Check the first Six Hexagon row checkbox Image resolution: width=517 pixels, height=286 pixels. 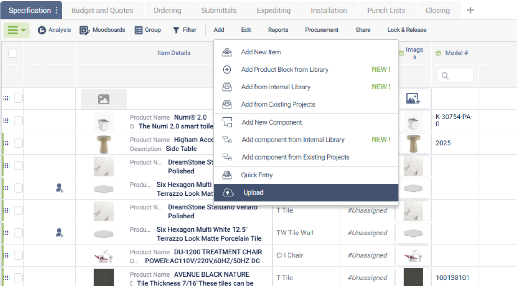[18, 188]
